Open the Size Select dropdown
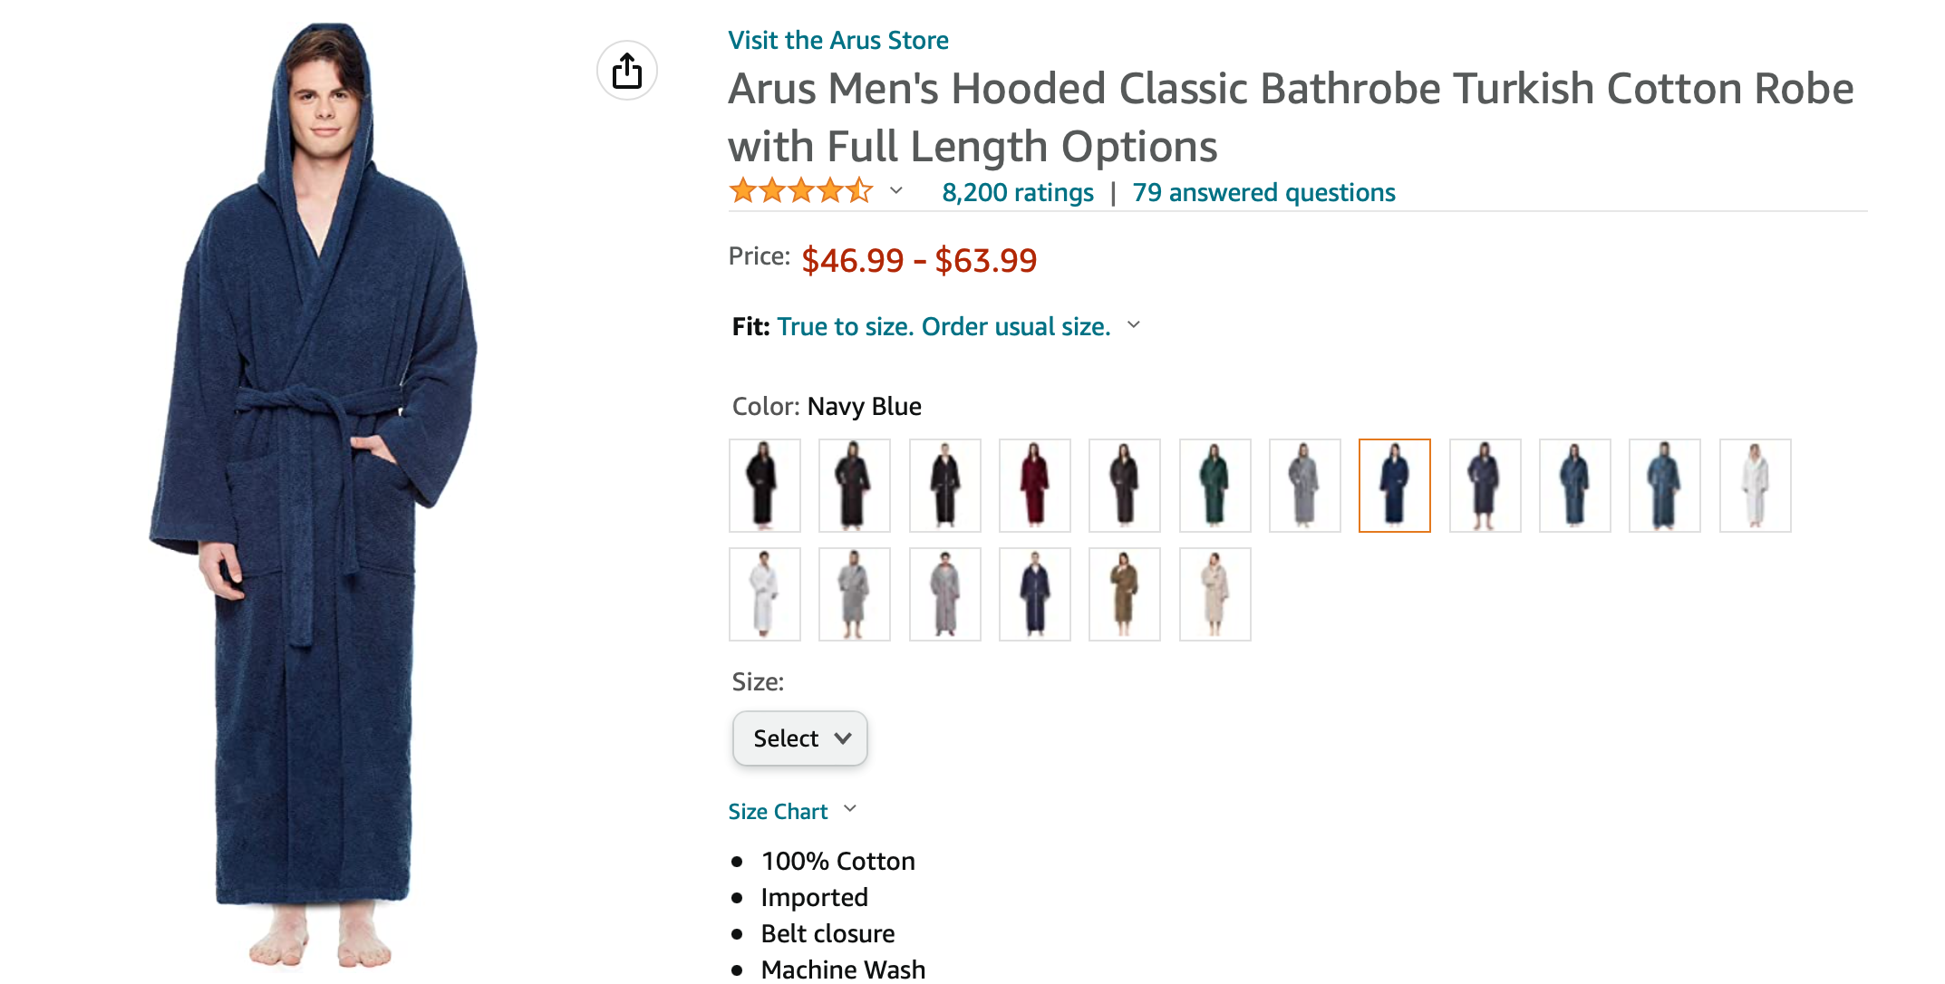 coord(800,738)
